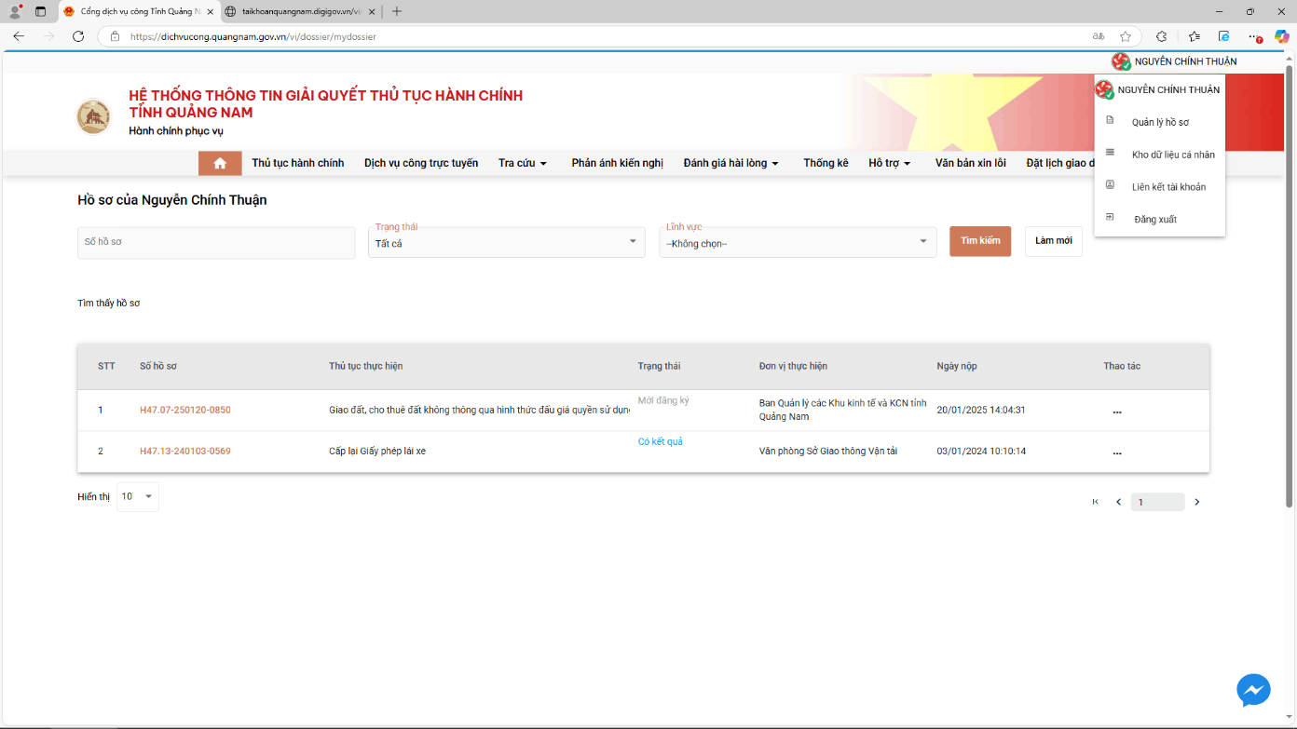
Task: Jump to first page pagination icon
Action: pos(1095,502)
